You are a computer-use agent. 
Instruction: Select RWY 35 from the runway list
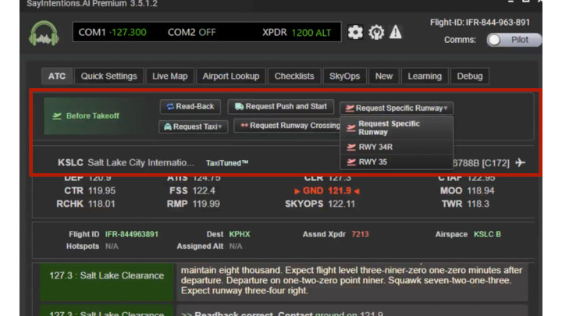point(372,162)
